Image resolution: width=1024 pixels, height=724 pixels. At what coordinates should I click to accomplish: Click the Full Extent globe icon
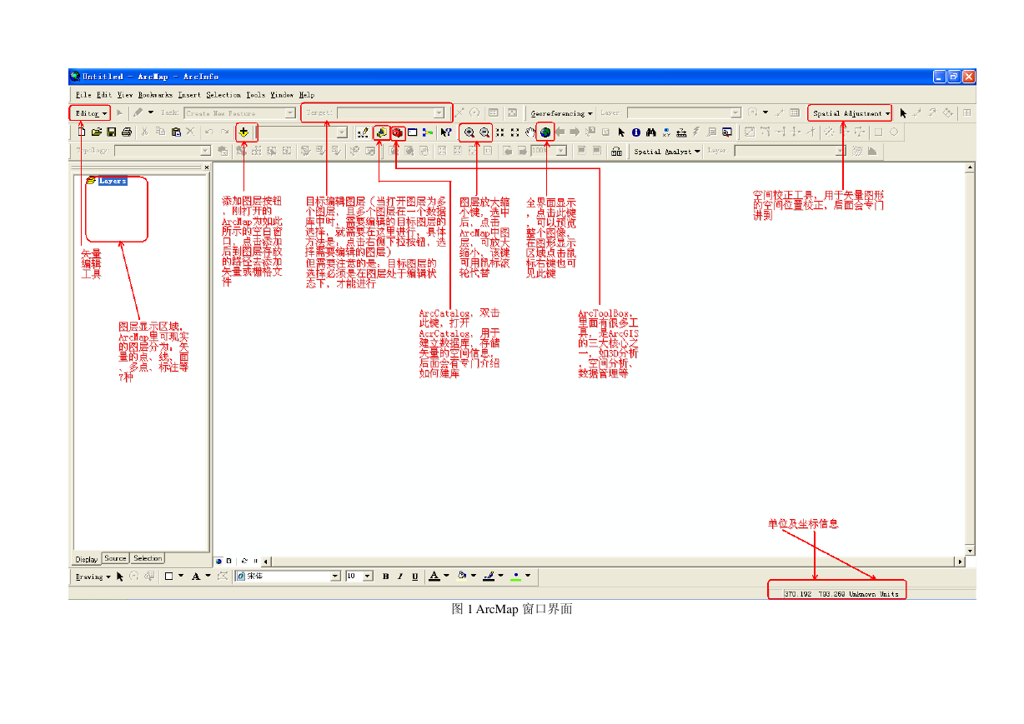coord(545,132)
